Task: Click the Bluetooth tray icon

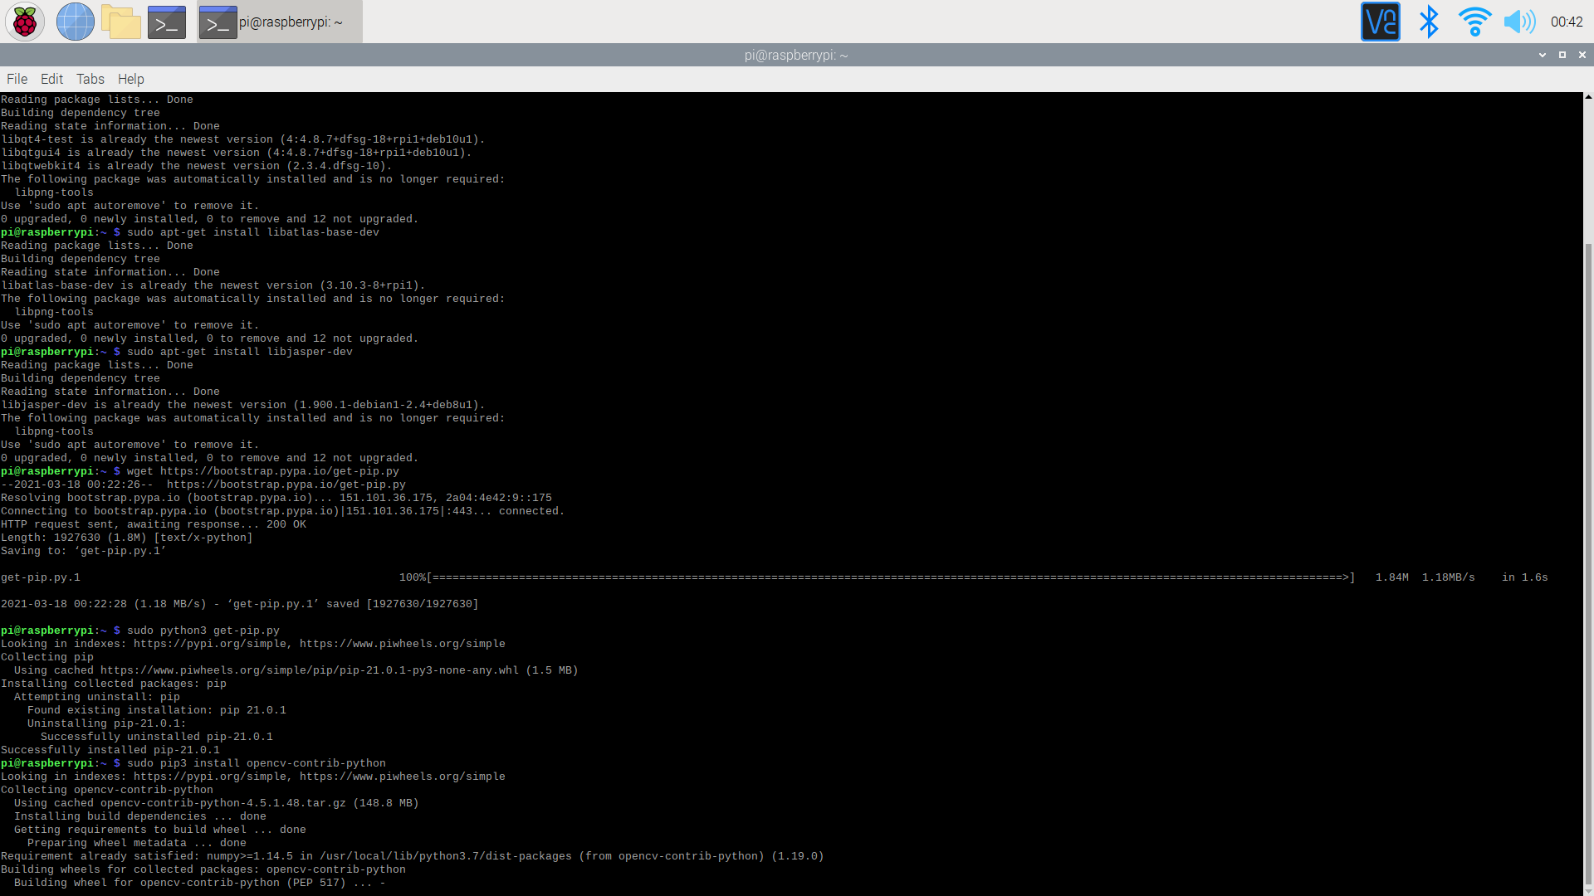Action: 1428,22
